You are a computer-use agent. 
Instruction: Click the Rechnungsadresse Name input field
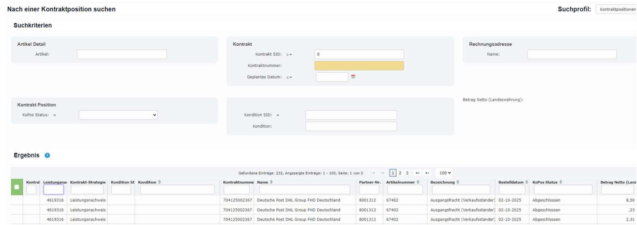coord(571,54)
